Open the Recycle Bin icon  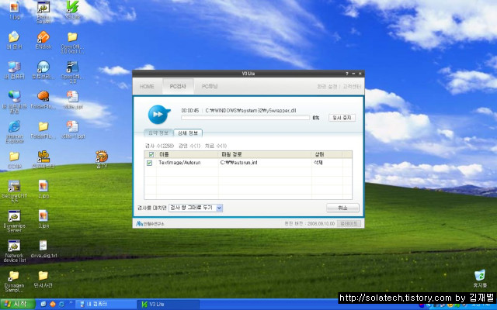pos(480,278)
